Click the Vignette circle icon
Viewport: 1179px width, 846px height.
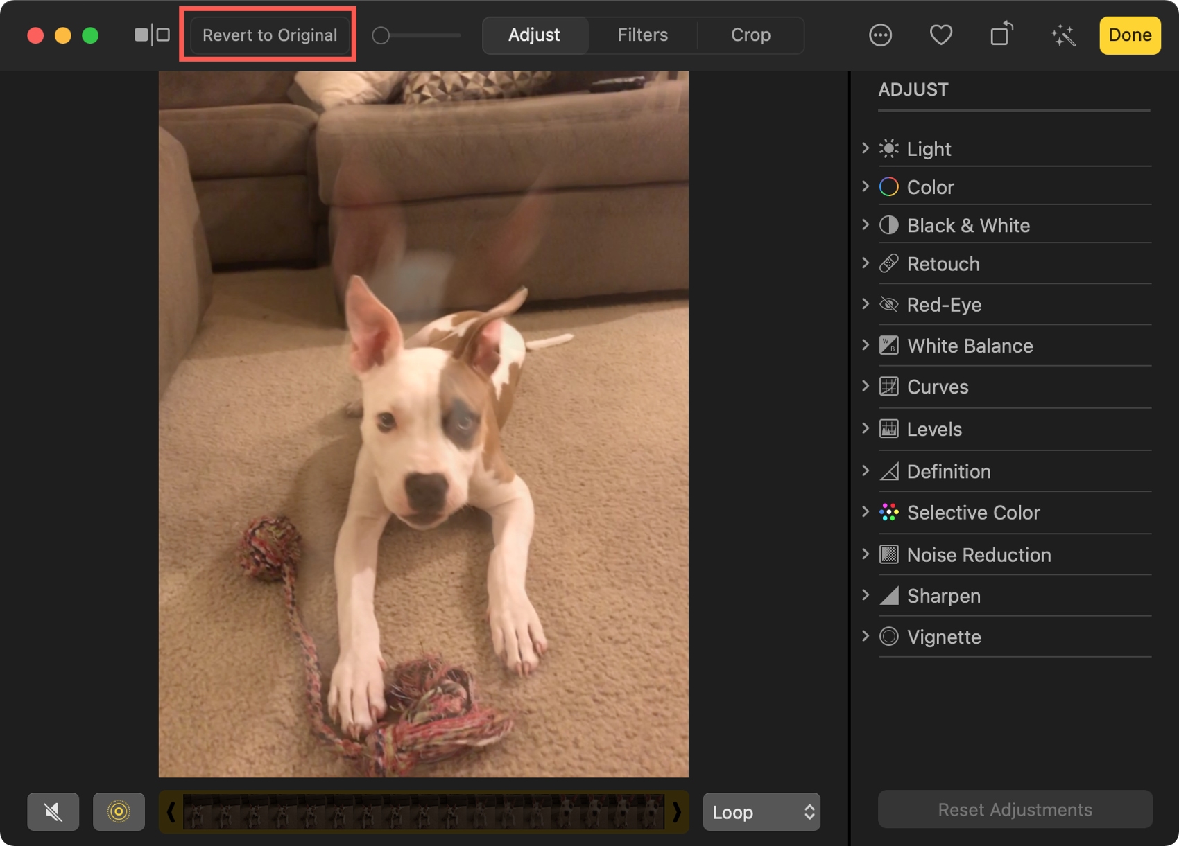coord(888,636)
